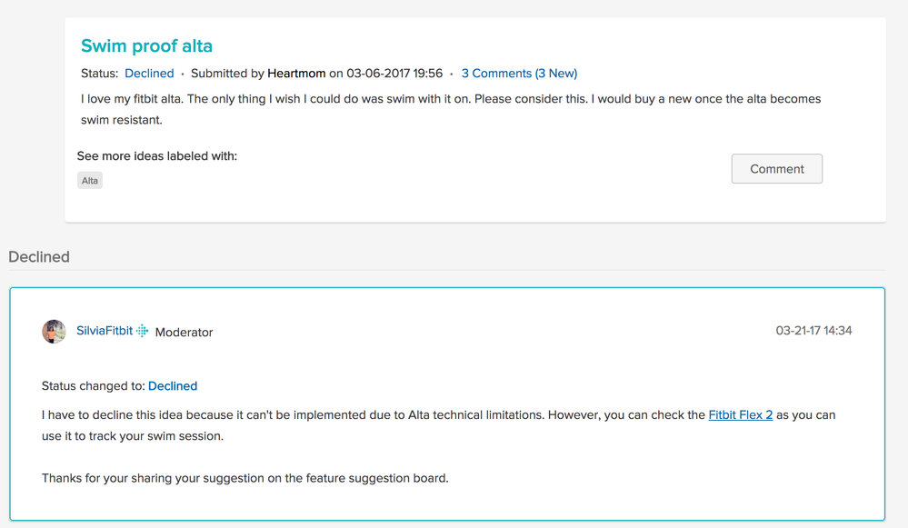This screenshot has width=908, height=528.
Task: Open the "Swim proof alta" idea title
Action: coord(146,45)
